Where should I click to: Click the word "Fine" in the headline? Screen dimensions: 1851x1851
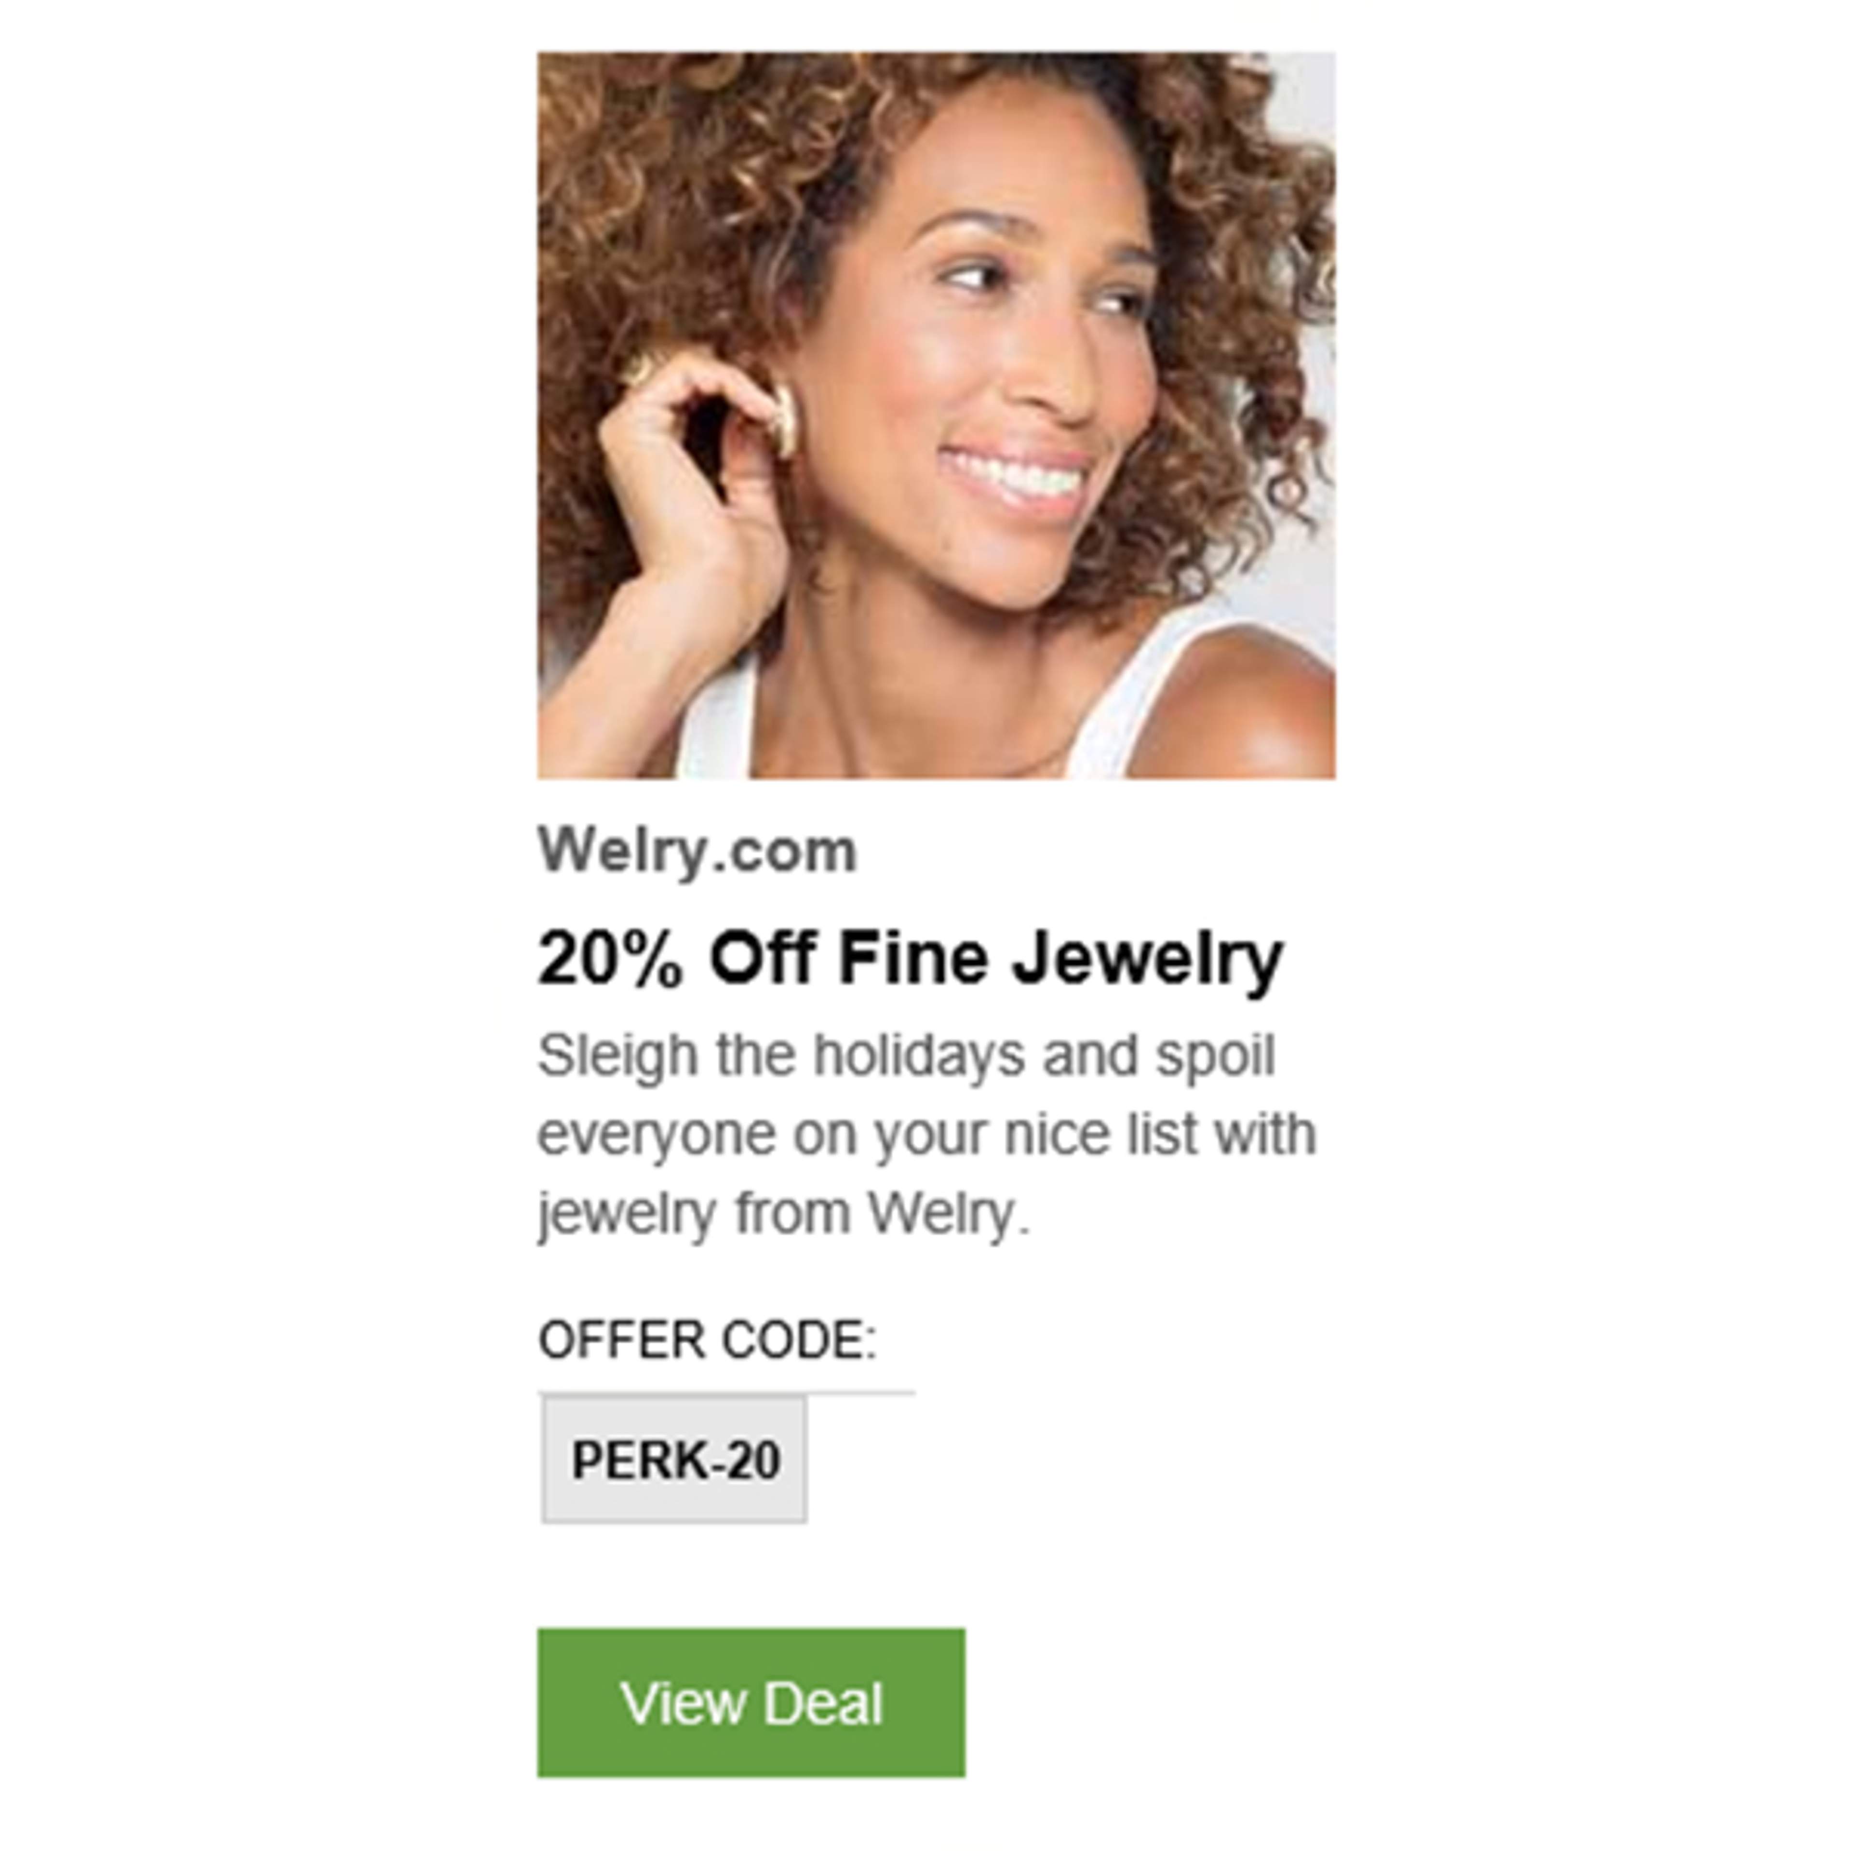[912, 958]
